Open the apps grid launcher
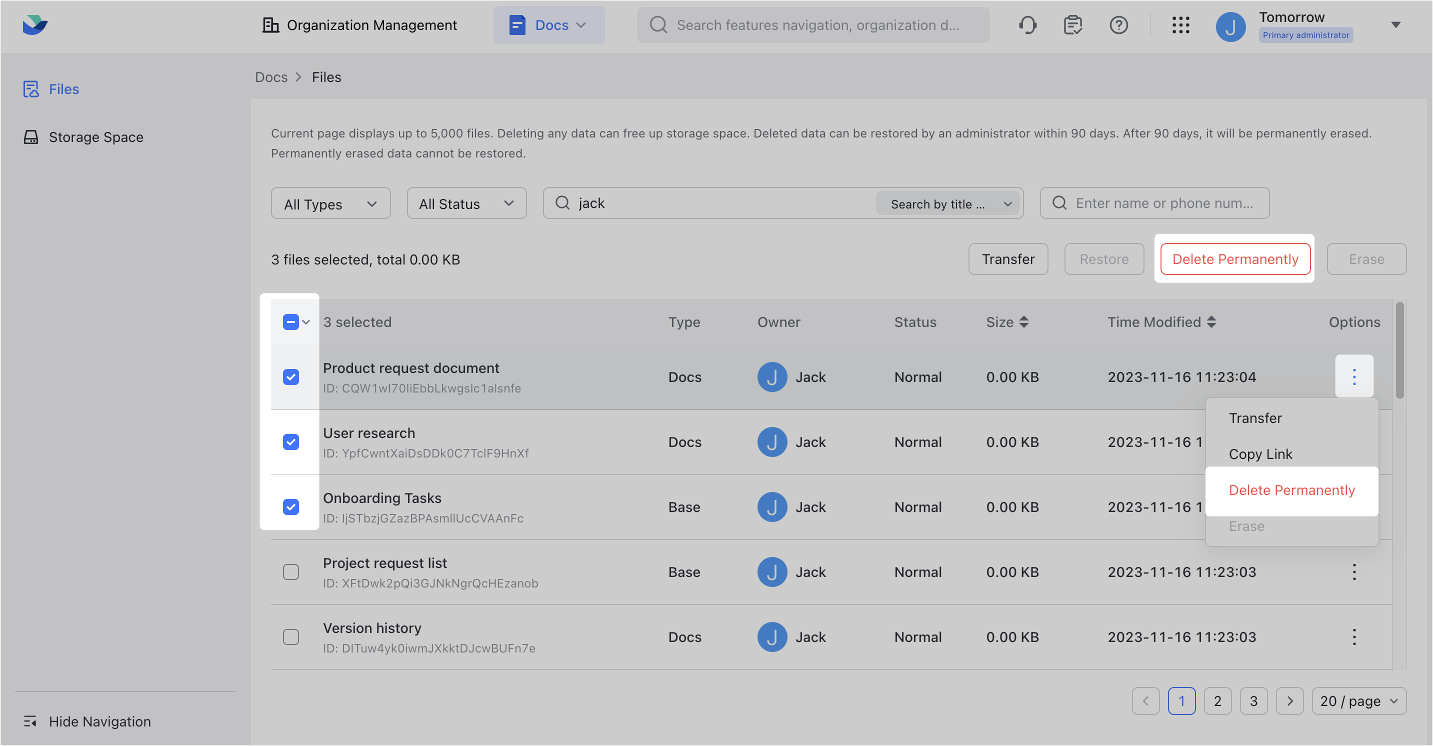This screenshot has height=746, width=1433. pyautogui.click(x=1180, y=25)
